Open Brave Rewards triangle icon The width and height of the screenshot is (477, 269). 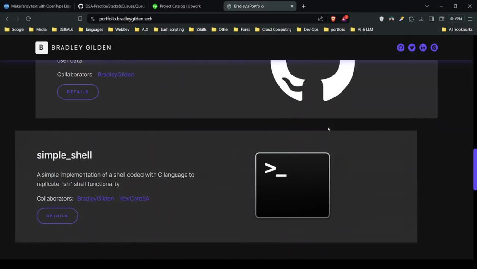coord(344,19)
